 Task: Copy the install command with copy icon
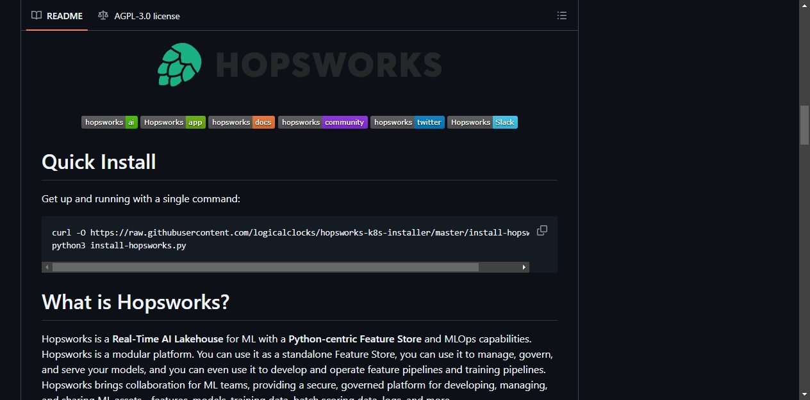click(542, 230)
